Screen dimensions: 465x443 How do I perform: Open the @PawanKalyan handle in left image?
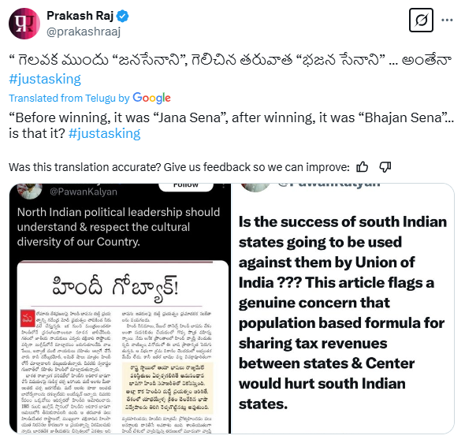(84, 192)
